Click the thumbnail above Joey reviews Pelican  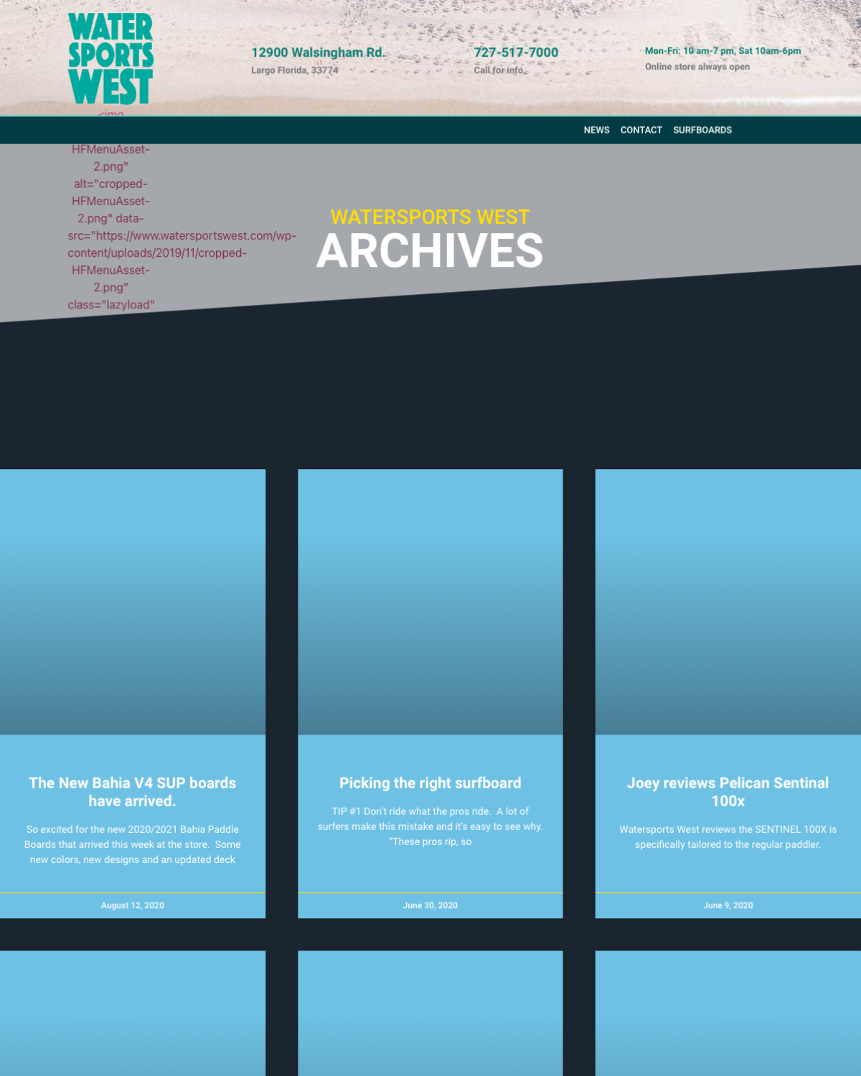(x=728, y=602)
